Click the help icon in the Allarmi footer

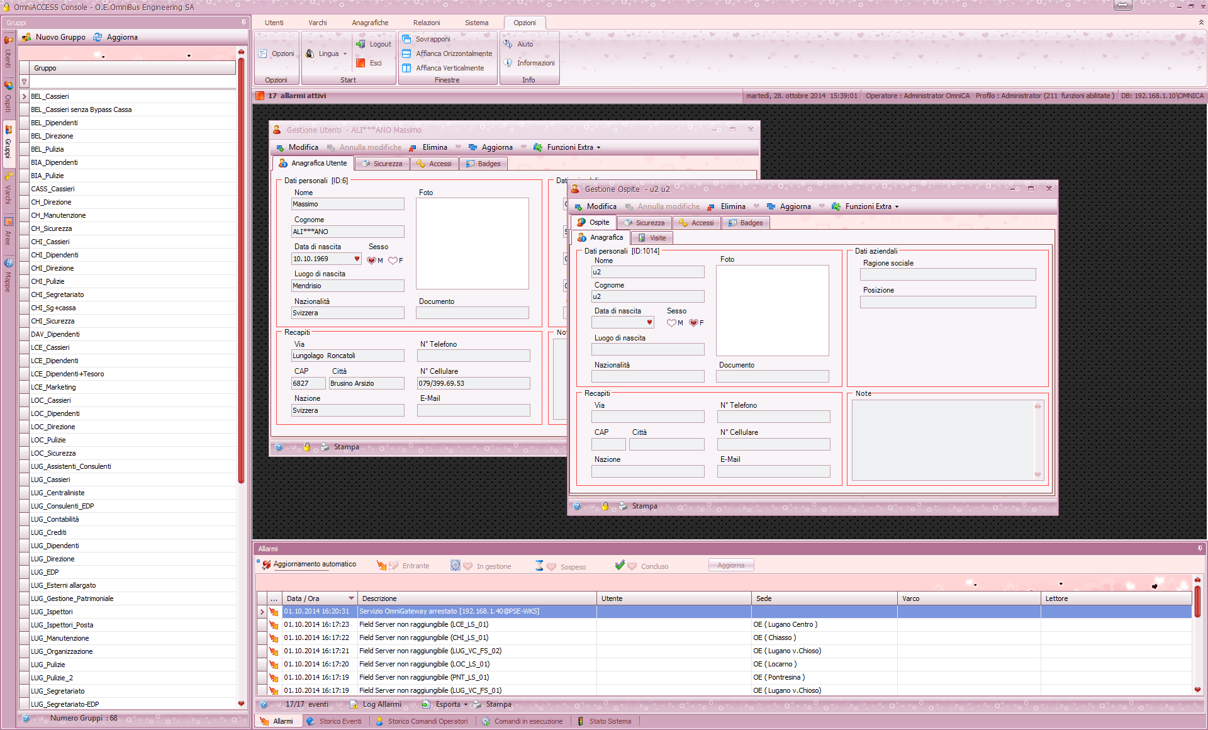pos(264,704)
